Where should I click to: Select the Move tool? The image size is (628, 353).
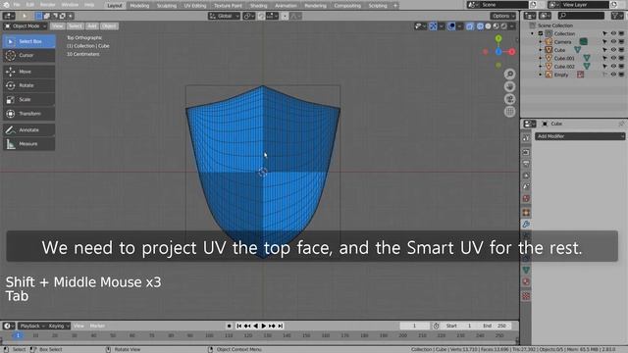point(28,72)
